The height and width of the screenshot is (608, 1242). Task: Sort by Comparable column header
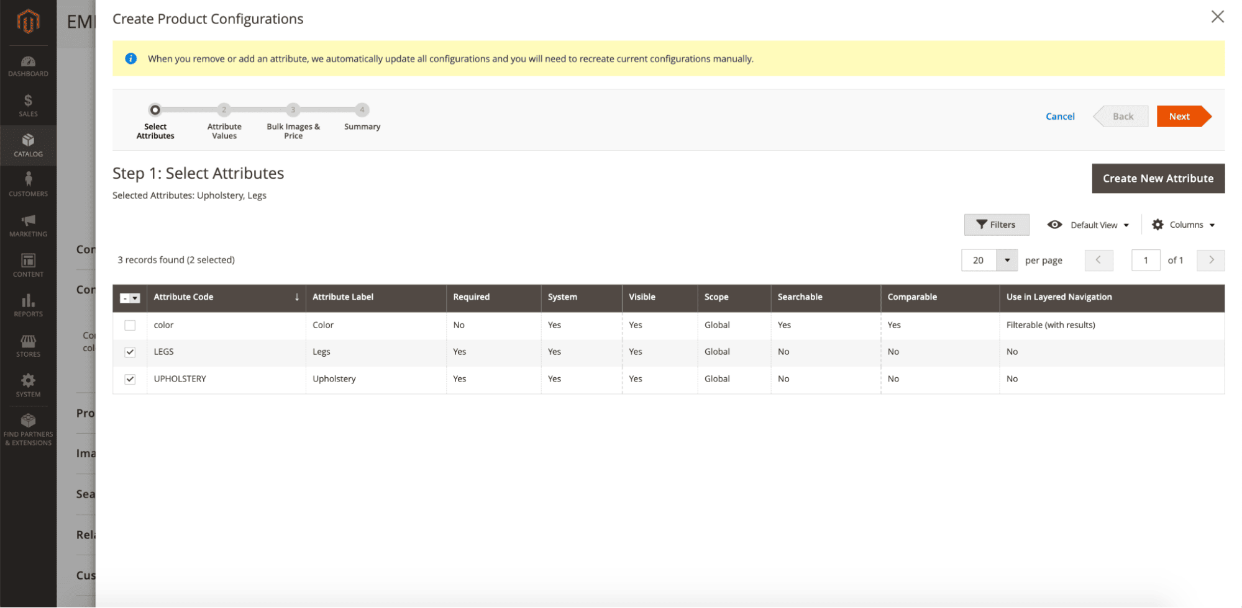[x=941, y=297]
